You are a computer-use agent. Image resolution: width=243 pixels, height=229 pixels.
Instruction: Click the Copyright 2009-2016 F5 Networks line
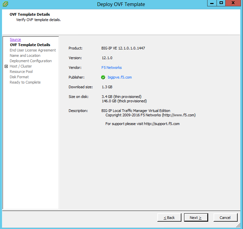tap(151, 115)
